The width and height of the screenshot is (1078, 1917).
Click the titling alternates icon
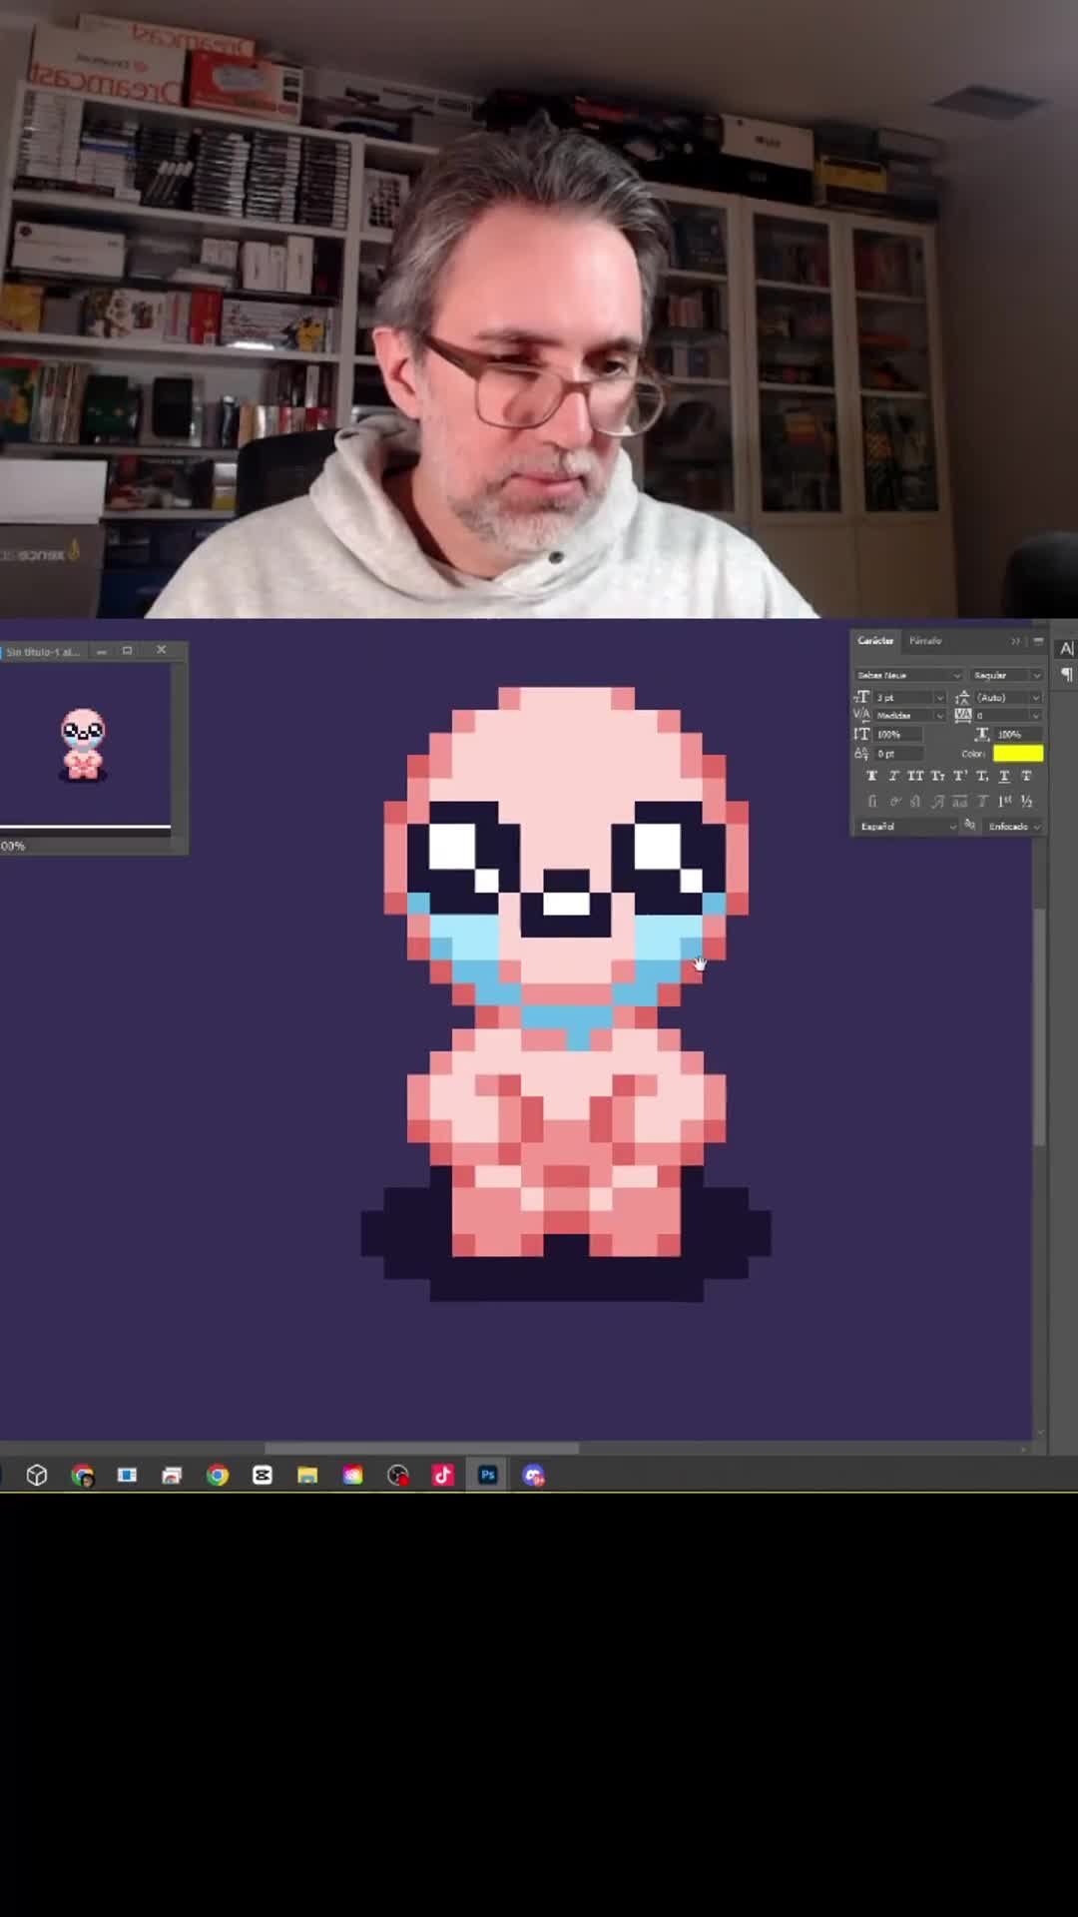click(981, 801)
